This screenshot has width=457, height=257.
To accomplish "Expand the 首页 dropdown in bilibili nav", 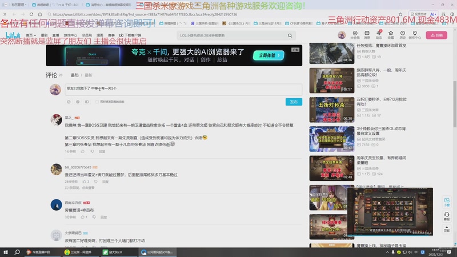I will [x=31, y=35].
